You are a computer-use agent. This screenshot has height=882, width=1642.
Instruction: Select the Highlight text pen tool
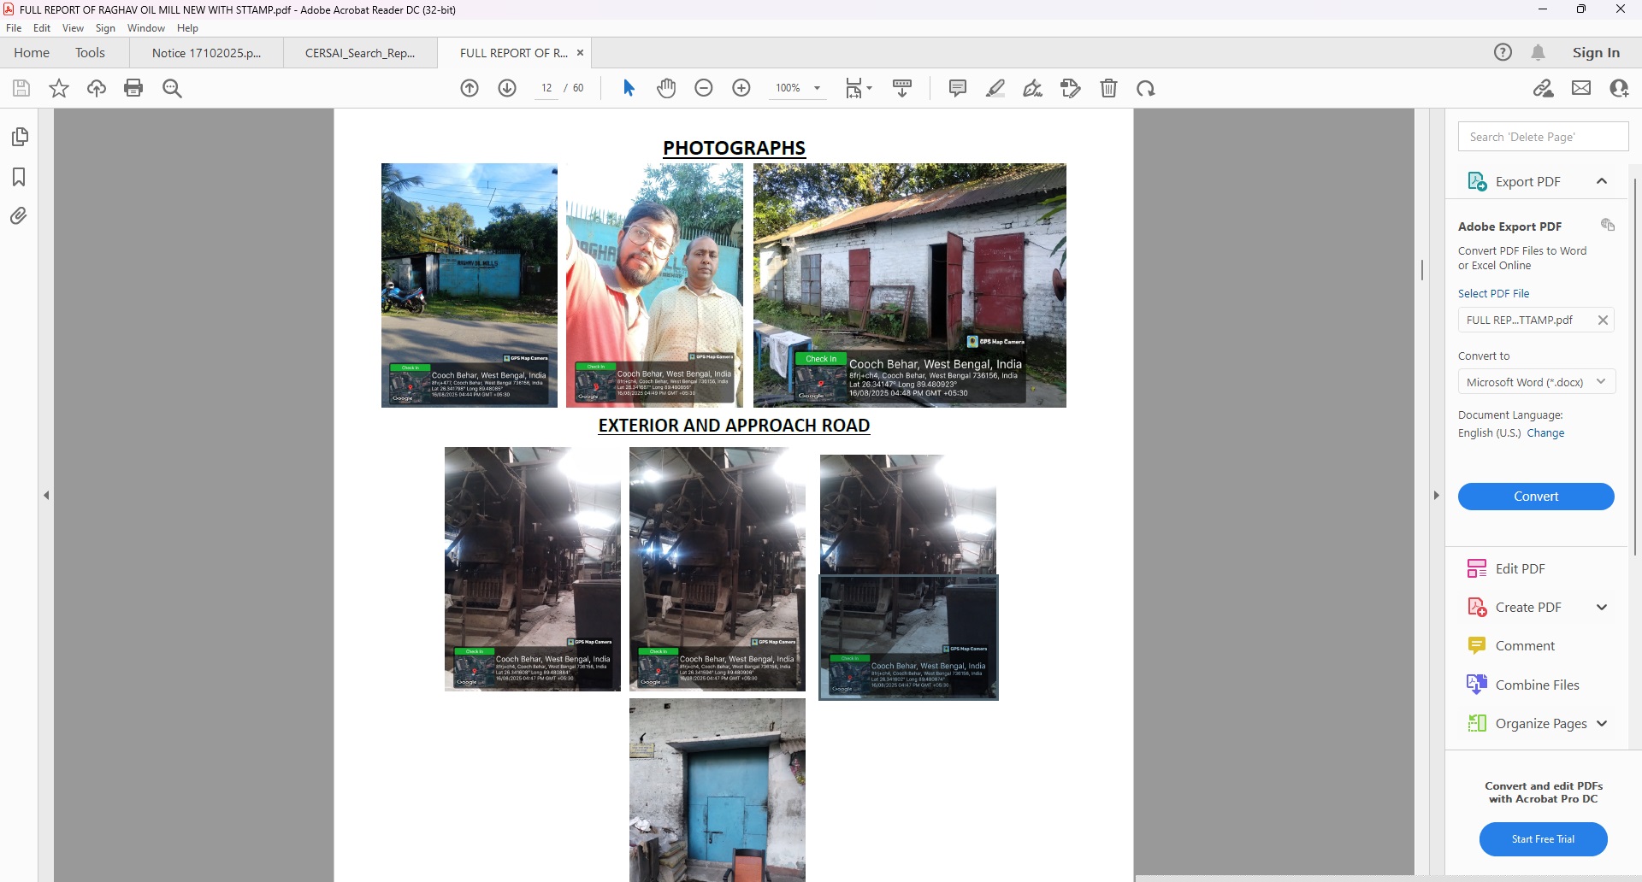coord(995,88)
